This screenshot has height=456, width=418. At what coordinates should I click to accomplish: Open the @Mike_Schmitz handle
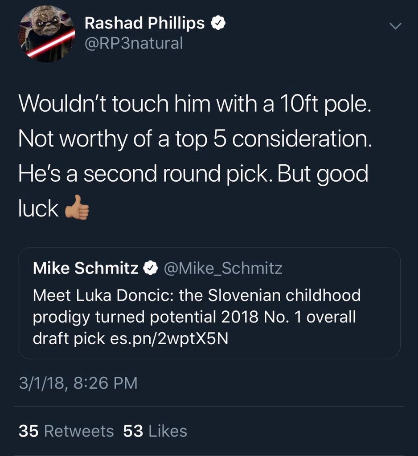(x=223, y=268)
